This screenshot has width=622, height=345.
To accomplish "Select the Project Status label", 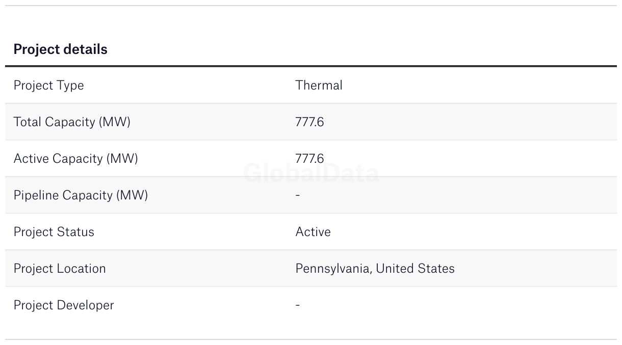I will tap(54, 232).
